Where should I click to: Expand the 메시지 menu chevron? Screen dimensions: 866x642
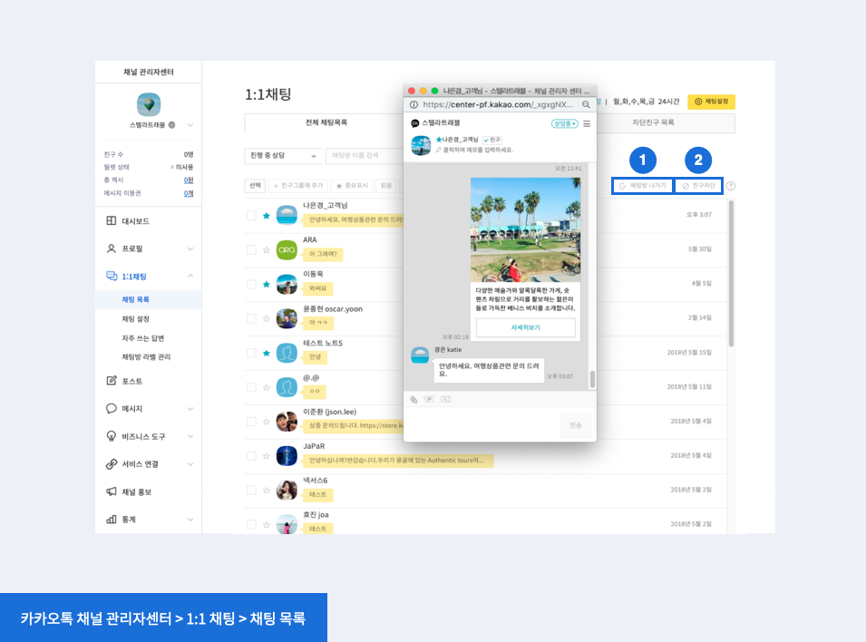click(x=190, y=409)
